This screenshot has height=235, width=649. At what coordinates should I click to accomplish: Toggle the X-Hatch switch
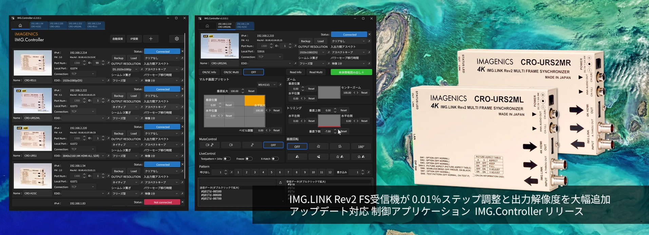[275, 159]
